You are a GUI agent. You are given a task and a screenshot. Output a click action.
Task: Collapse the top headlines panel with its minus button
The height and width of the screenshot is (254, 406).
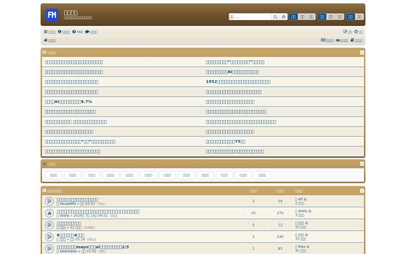361,52
